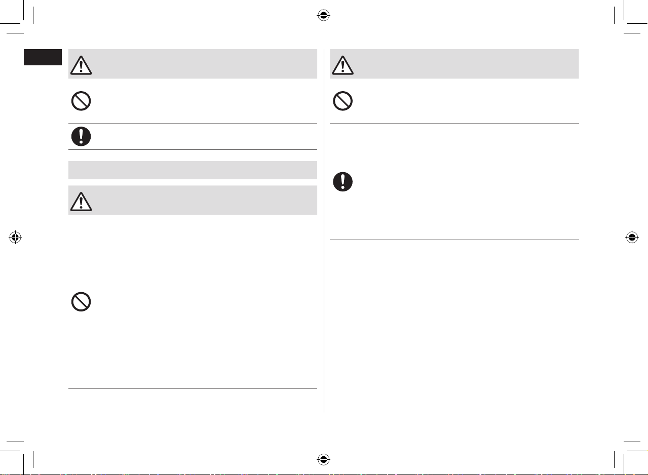
Task: Click the prohibition symbol in the long left section
Action: [x=81, y=302]
